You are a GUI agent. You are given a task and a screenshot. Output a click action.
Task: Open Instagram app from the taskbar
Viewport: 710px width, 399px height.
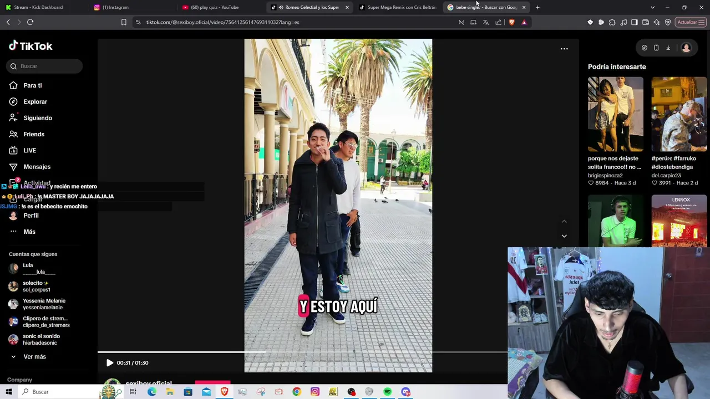pyautogui.click(x=315, y=392)
